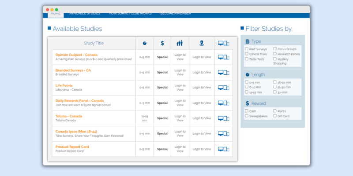
Task: Click the people demographic column header icon
Action: pos(180,43)
